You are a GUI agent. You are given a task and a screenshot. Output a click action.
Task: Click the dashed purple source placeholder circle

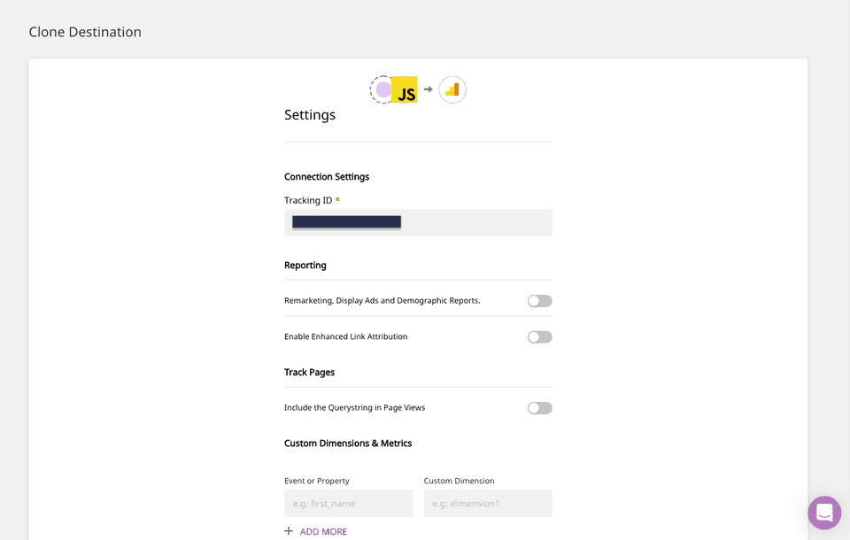point(382,89)
